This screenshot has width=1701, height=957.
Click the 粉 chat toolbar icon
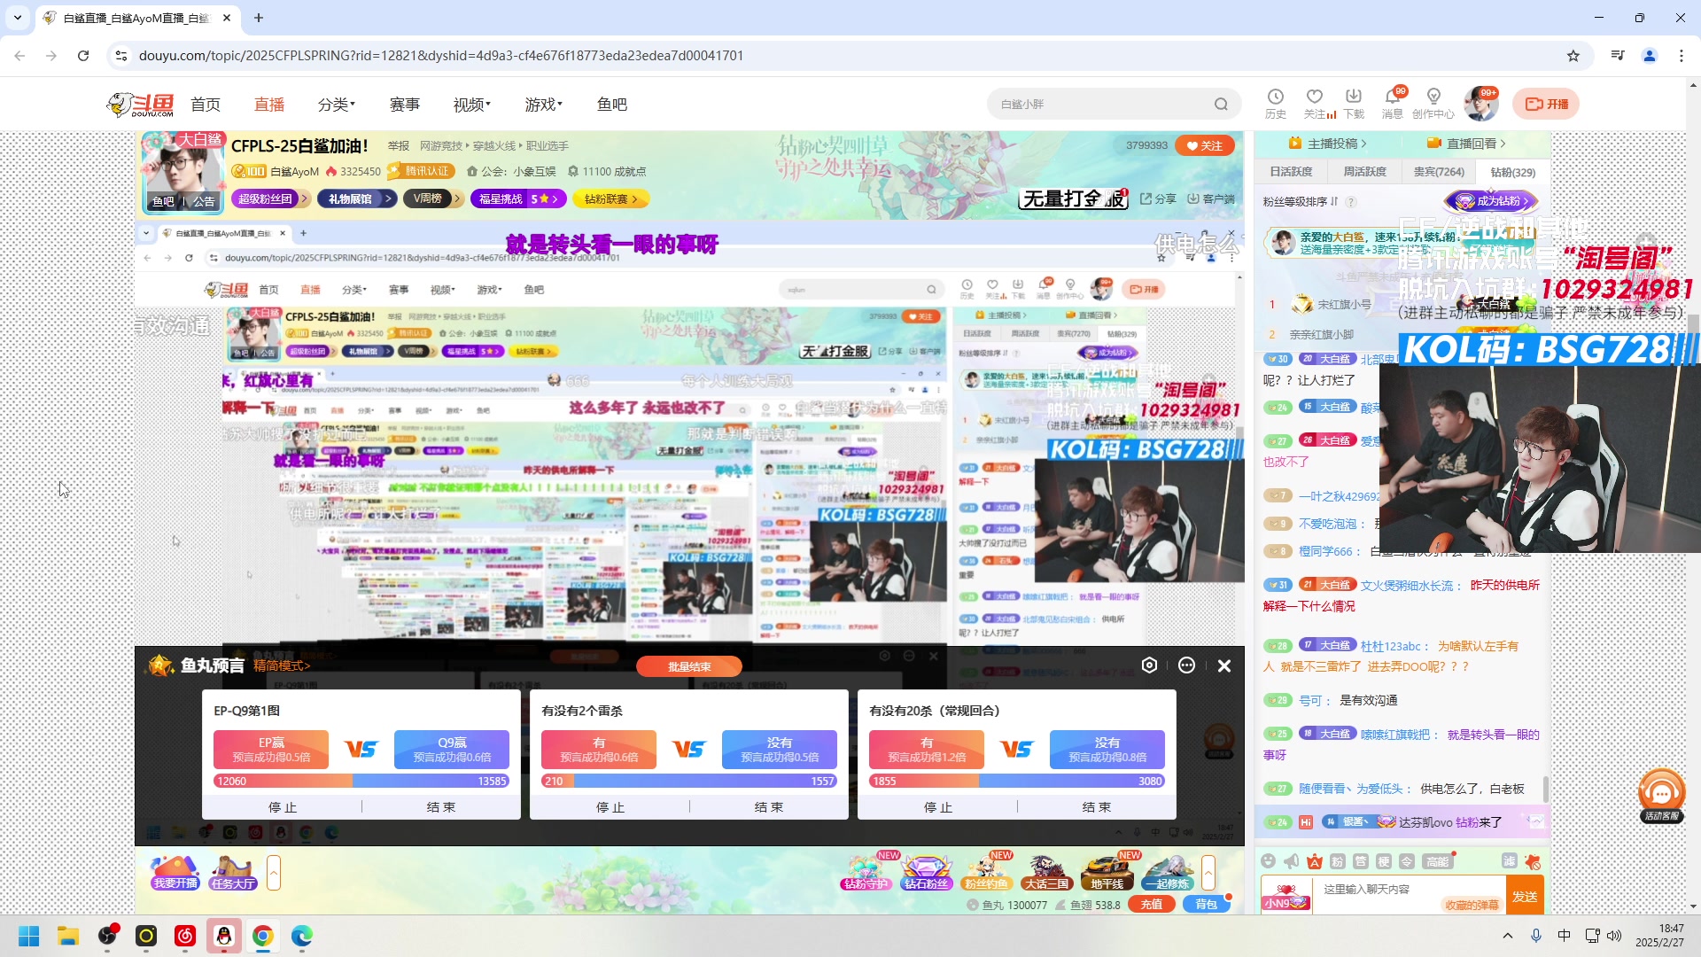coord(1338,861)
